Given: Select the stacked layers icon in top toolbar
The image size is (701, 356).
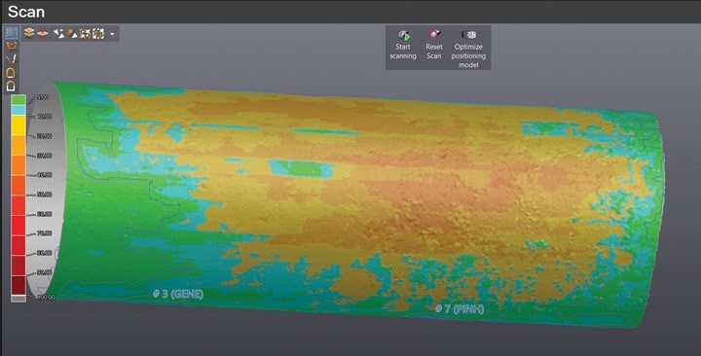Looking at the screenshot, I should click(x=29, y=33).
